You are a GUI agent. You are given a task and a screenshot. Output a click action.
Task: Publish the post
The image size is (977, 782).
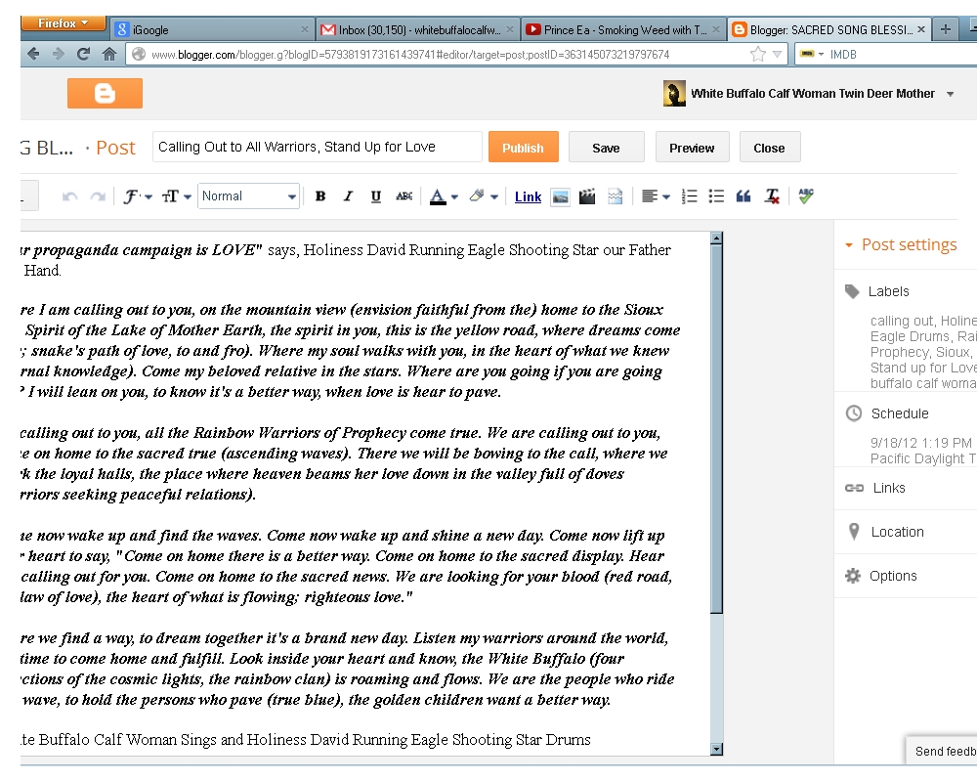pyautogui.click(x=524, y=148)
